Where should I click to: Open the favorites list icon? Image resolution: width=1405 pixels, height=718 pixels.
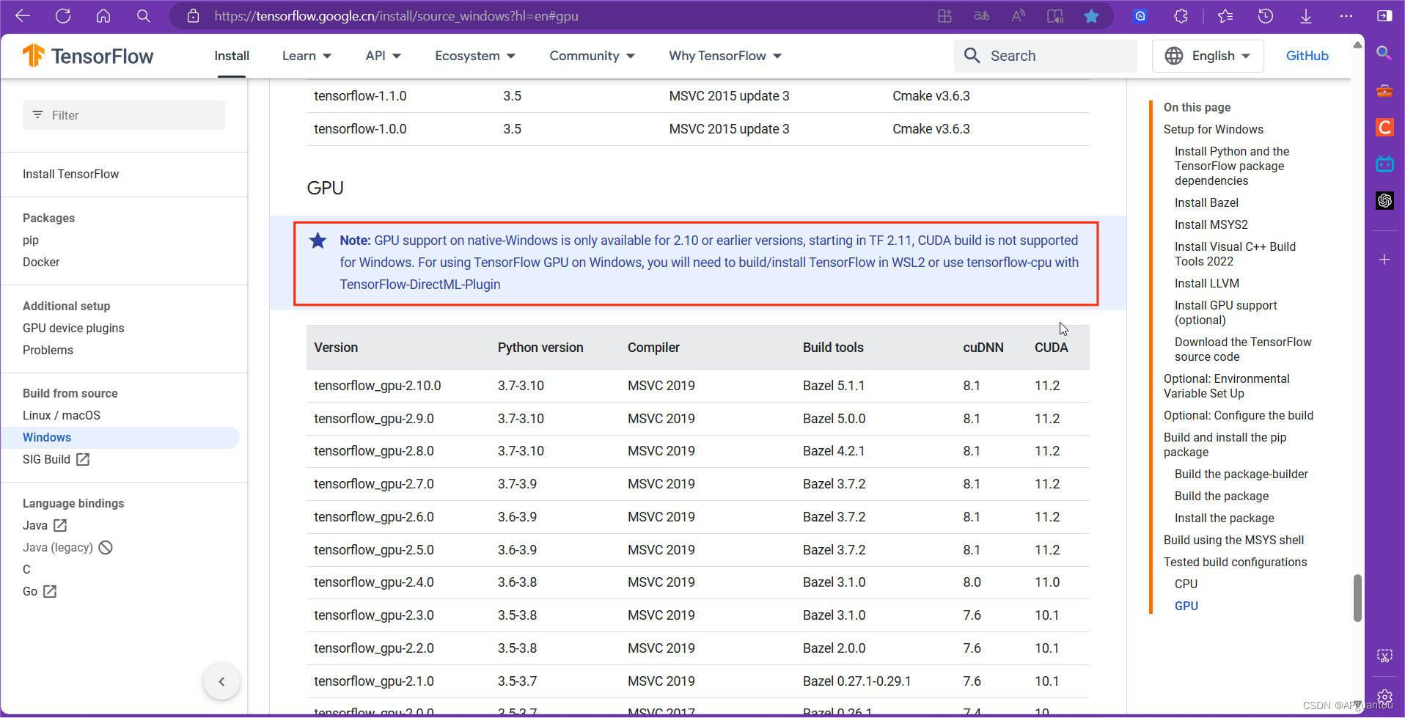click(x=1225, y=15)
